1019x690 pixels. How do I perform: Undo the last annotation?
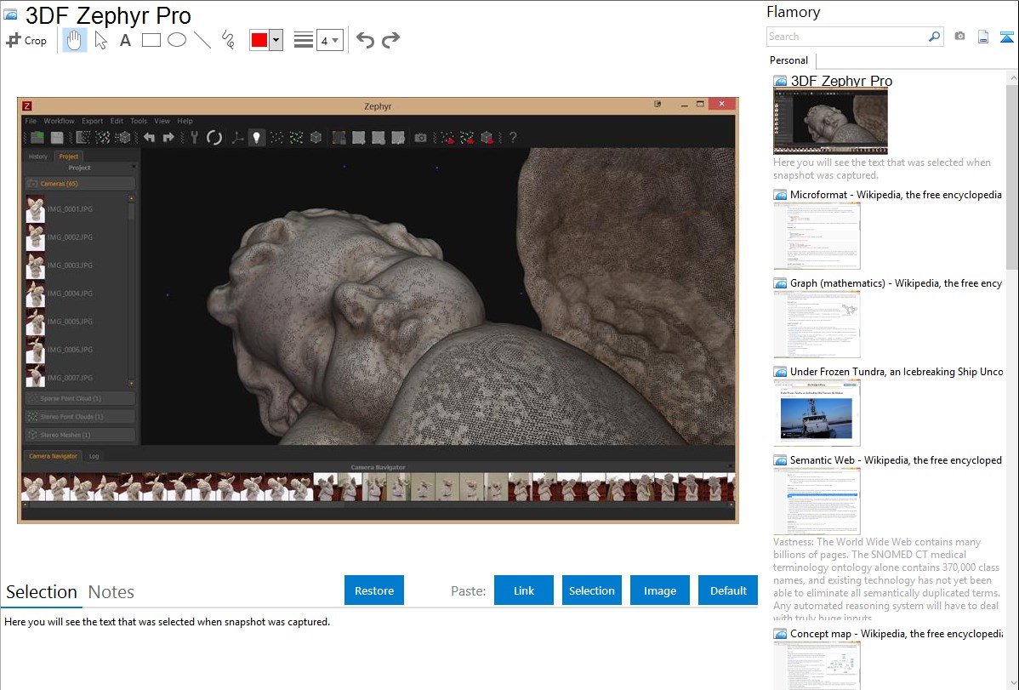[365, 40]
